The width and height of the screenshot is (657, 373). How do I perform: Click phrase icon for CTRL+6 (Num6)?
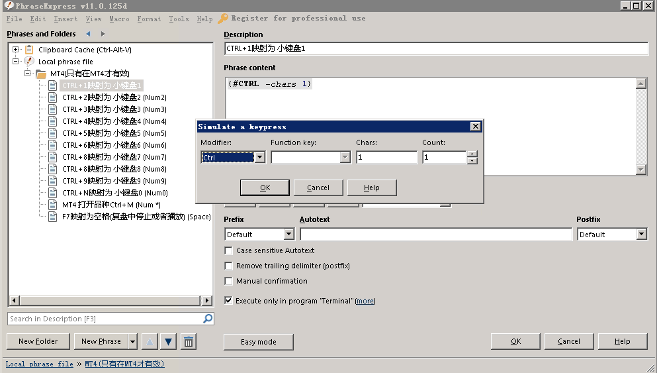pos(52,145)
